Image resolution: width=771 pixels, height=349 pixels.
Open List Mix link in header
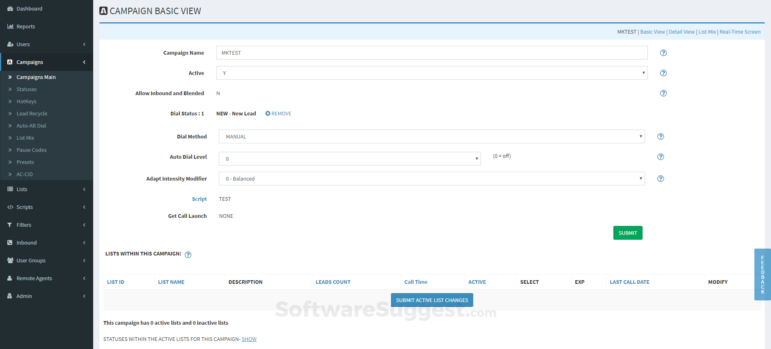coord(707,32)
